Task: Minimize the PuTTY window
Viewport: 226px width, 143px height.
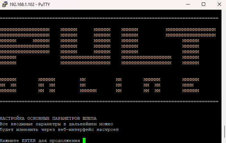Action: [x=187, y=5]
